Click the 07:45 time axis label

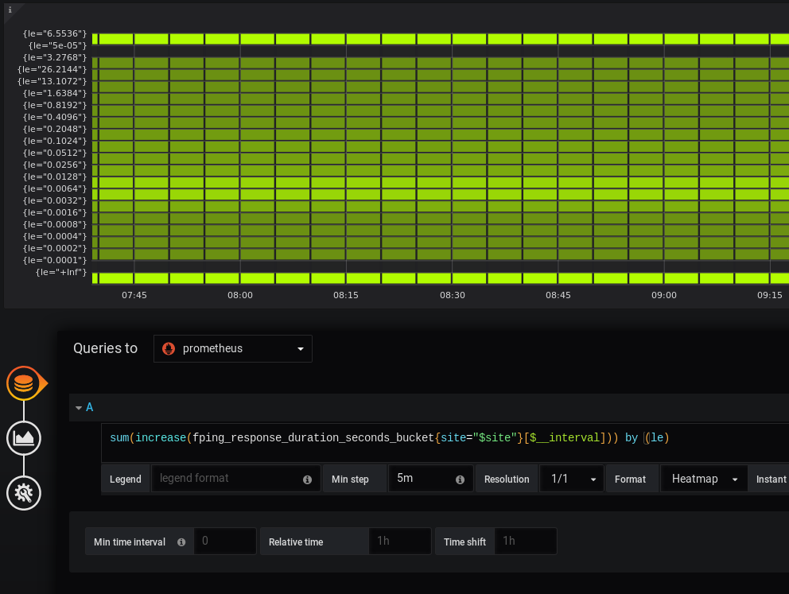[x=134, y=295]
